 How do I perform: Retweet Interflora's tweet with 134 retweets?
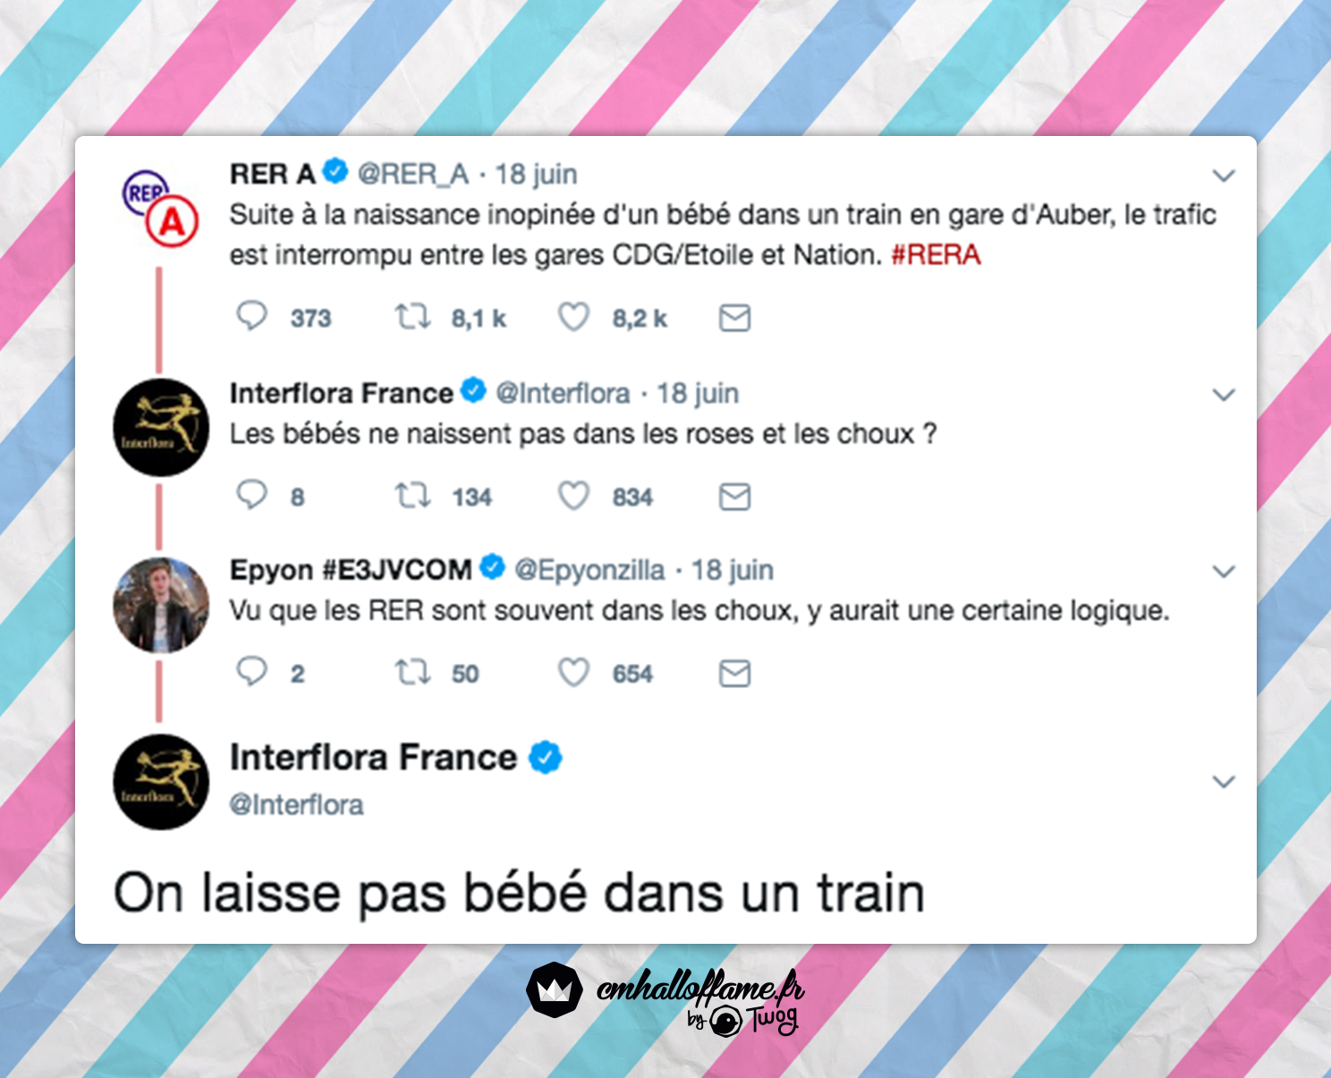(x=413, y=496)
